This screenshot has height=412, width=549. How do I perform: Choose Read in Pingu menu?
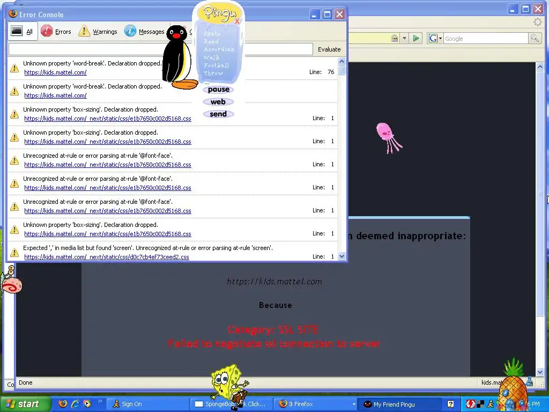211,41
